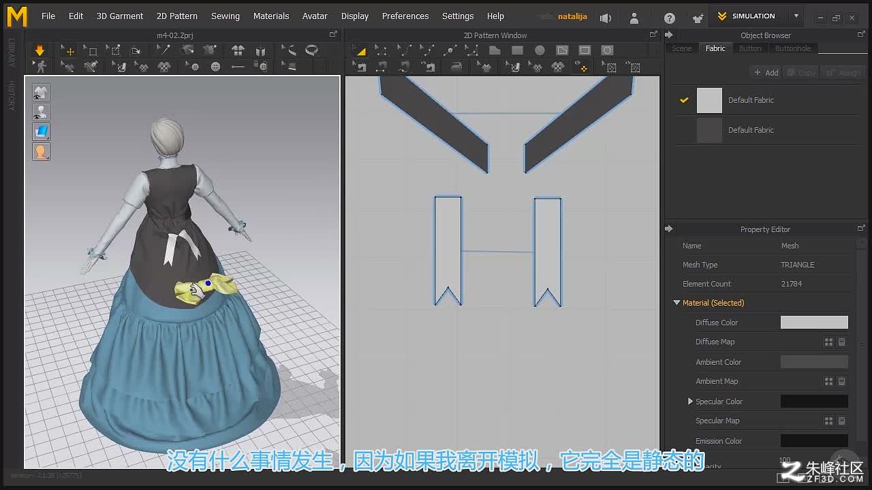
Task: Open the Help question mark button
Action: tap(670, 18)
